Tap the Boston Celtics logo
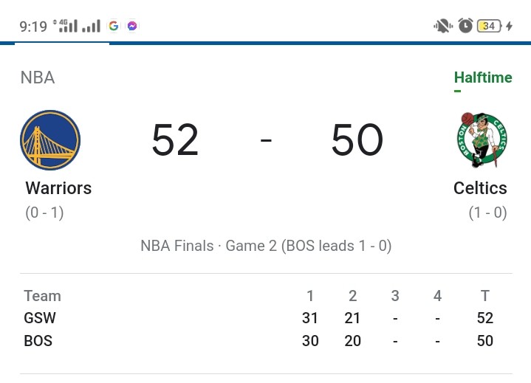 pyautogui.click(x=482, y=140)
